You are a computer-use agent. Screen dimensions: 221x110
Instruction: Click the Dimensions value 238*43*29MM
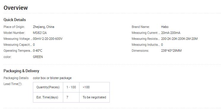171,51
